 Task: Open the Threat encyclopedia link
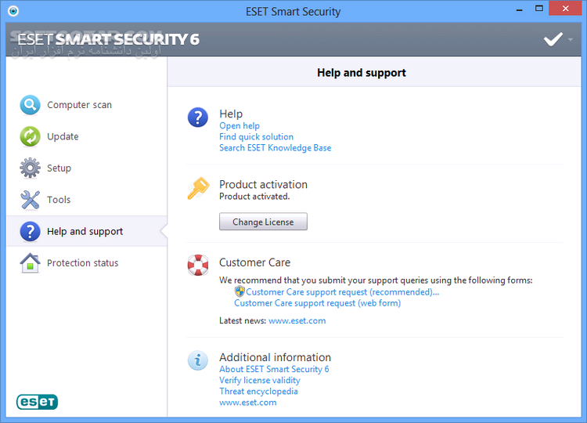259,391
